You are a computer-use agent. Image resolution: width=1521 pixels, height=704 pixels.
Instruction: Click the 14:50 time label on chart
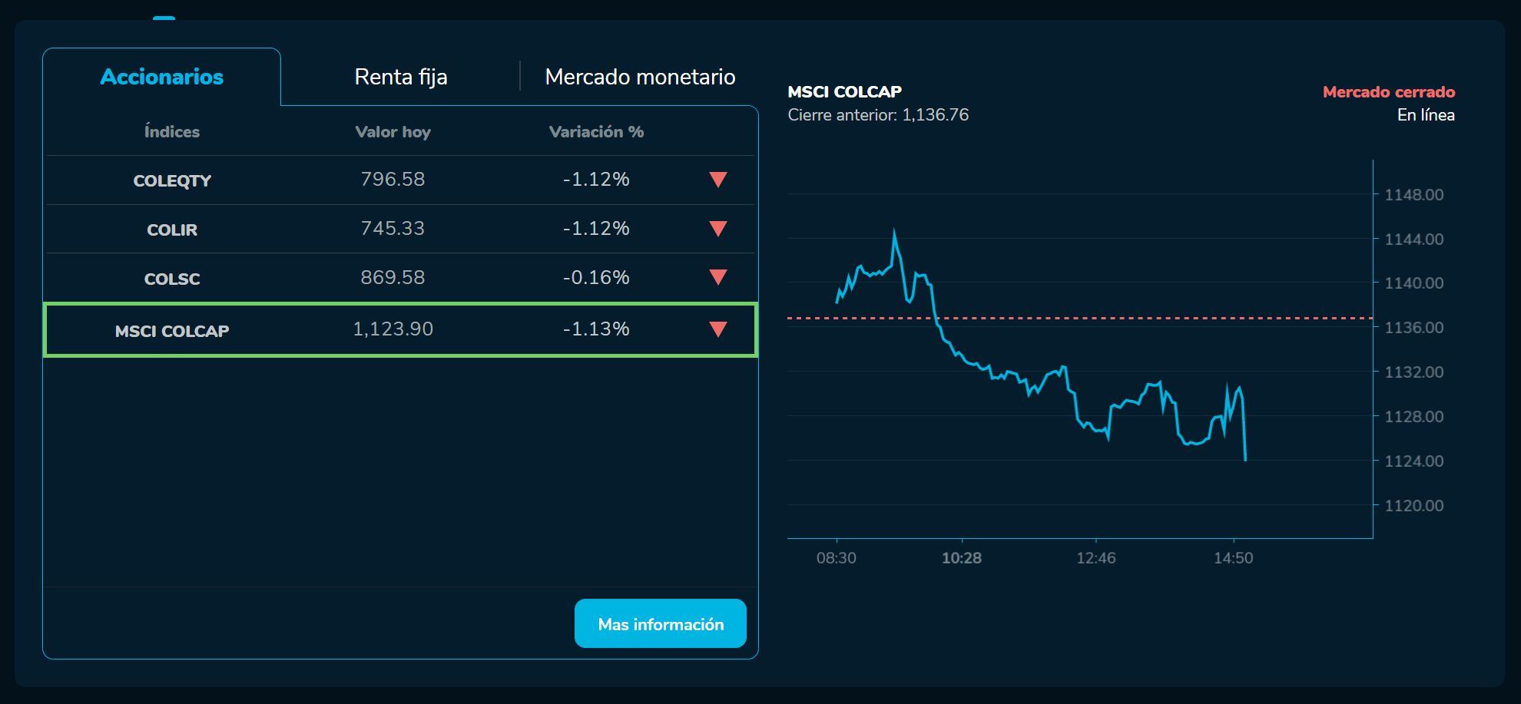(1233, 558)
